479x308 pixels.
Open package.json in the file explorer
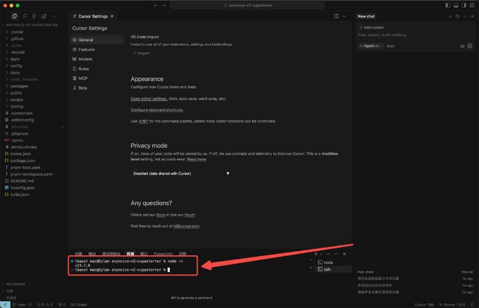coord(23,160)
